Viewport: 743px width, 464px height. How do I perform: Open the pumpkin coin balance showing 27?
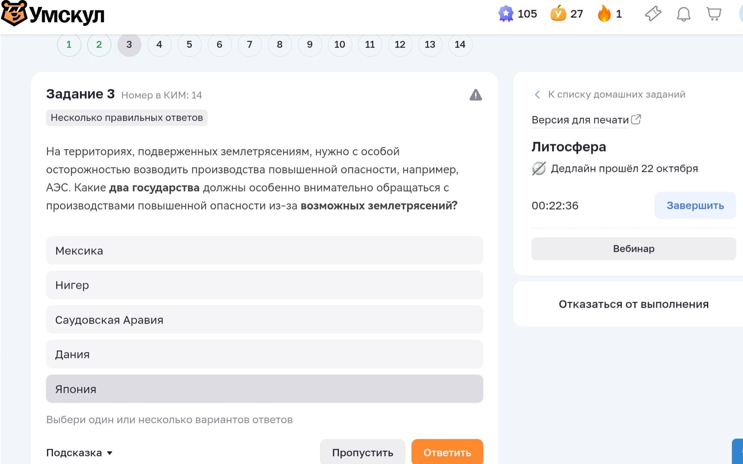(567, 14)
